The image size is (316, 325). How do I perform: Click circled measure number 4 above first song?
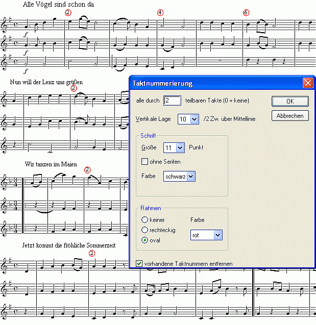(x=160, y=12)
